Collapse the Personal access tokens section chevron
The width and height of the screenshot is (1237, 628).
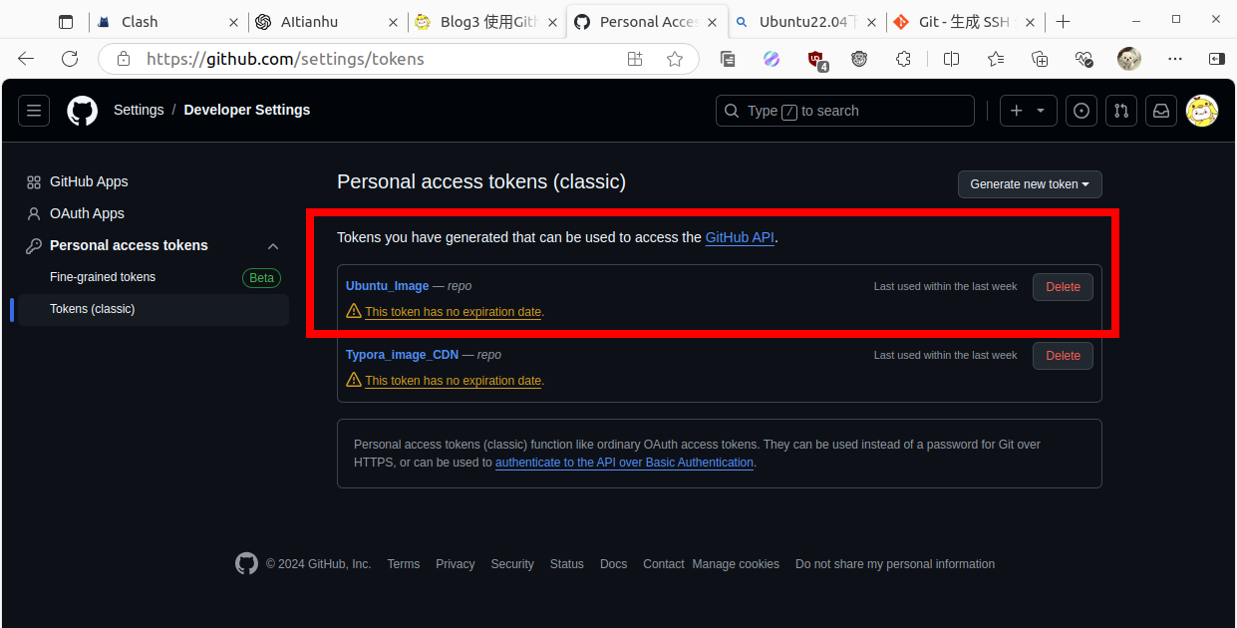click(x=273, y=246)
